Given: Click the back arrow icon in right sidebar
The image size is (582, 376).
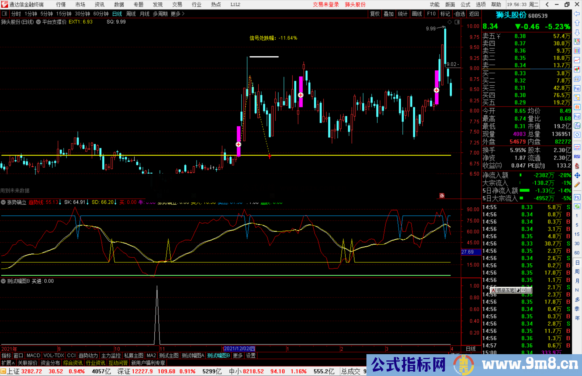Looking at the screenshot, I should click(577, 14).
